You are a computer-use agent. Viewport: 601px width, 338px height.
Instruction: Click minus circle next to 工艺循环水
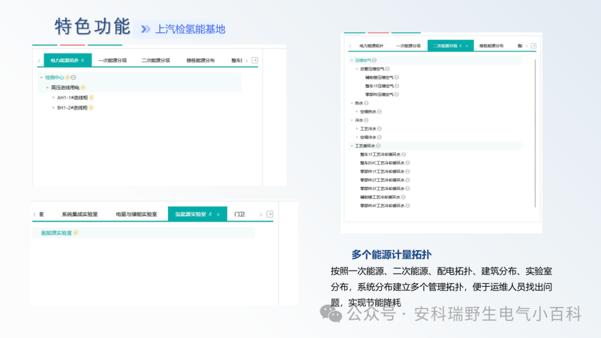378,146
